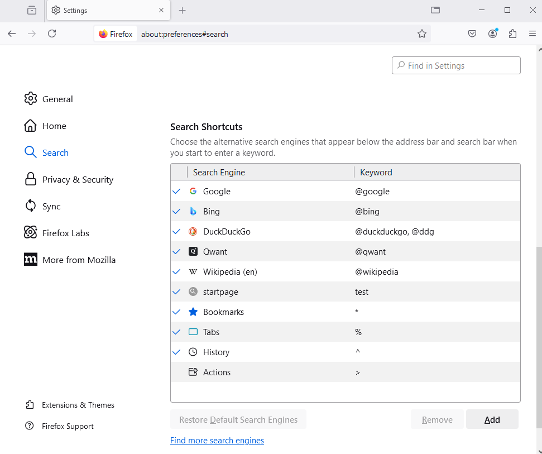Uncheck the Wikipedia (en) shortcut

176,272
